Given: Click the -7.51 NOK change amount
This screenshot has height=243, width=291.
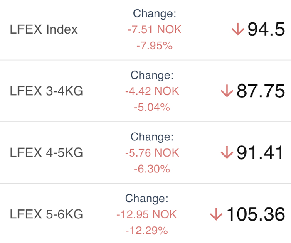Looking at the screenshot, I should (154, 29).
